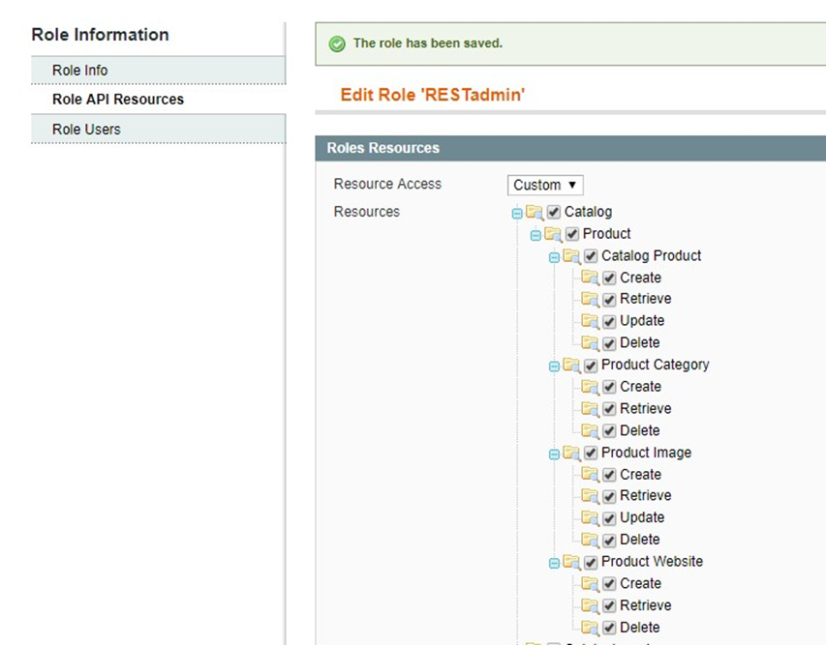Viewport: 826px width, 645px height.
Task: Click the green success checkmark icon
Action: pyautogui.click(x=337, y=44)
